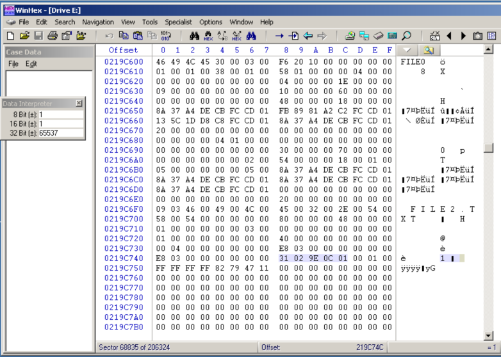Click the Paste clipboard icon
The width and height of the screenshot is (501, 357).
point(138,35)
